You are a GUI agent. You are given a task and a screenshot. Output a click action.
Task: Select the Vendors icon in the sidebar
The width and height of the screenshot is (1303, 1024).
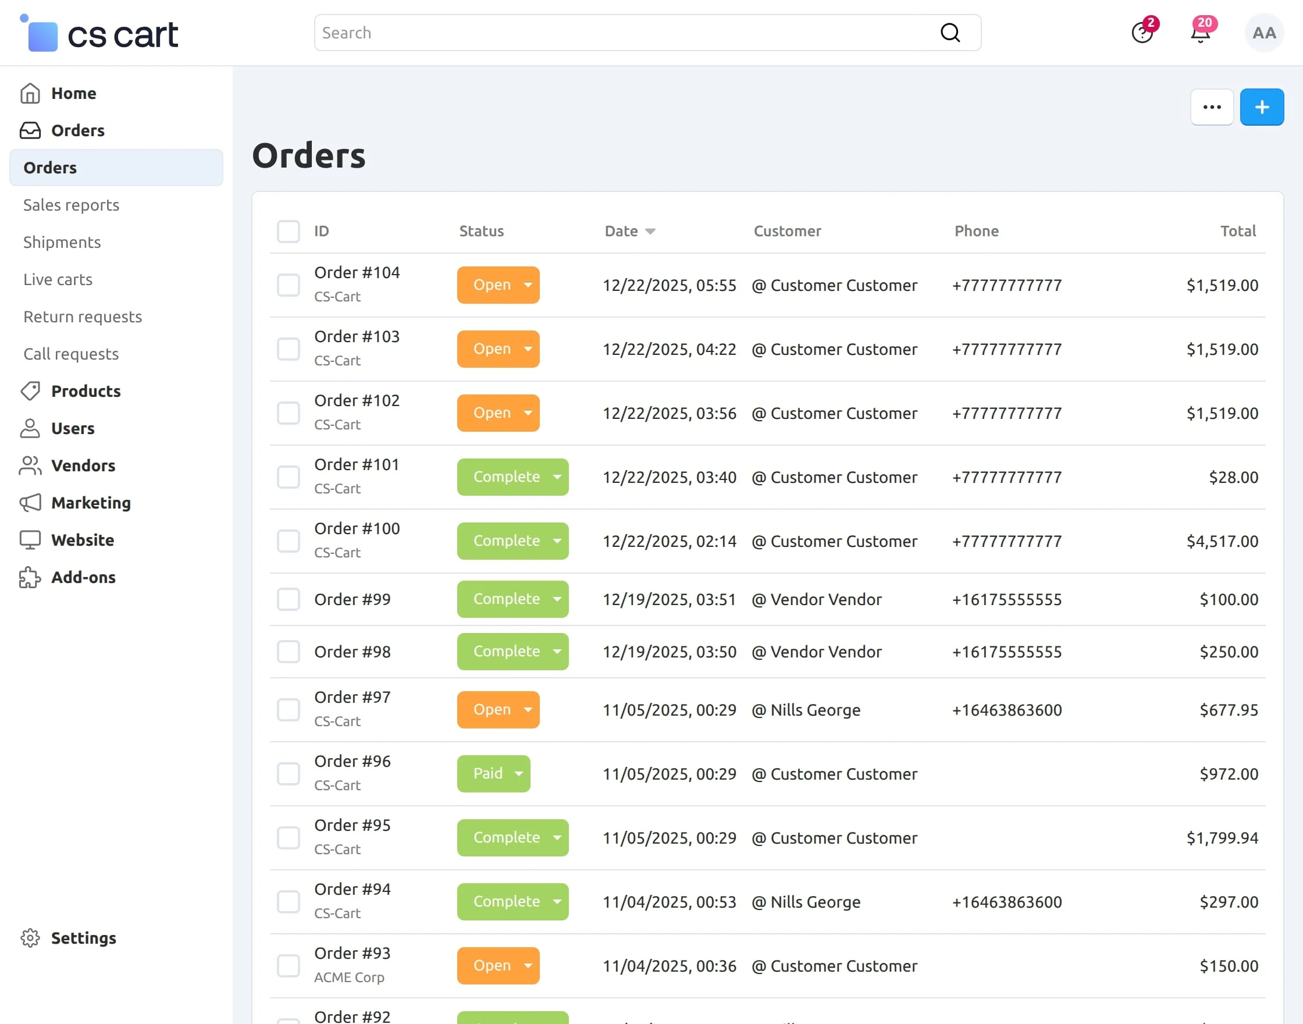[30, 465]
